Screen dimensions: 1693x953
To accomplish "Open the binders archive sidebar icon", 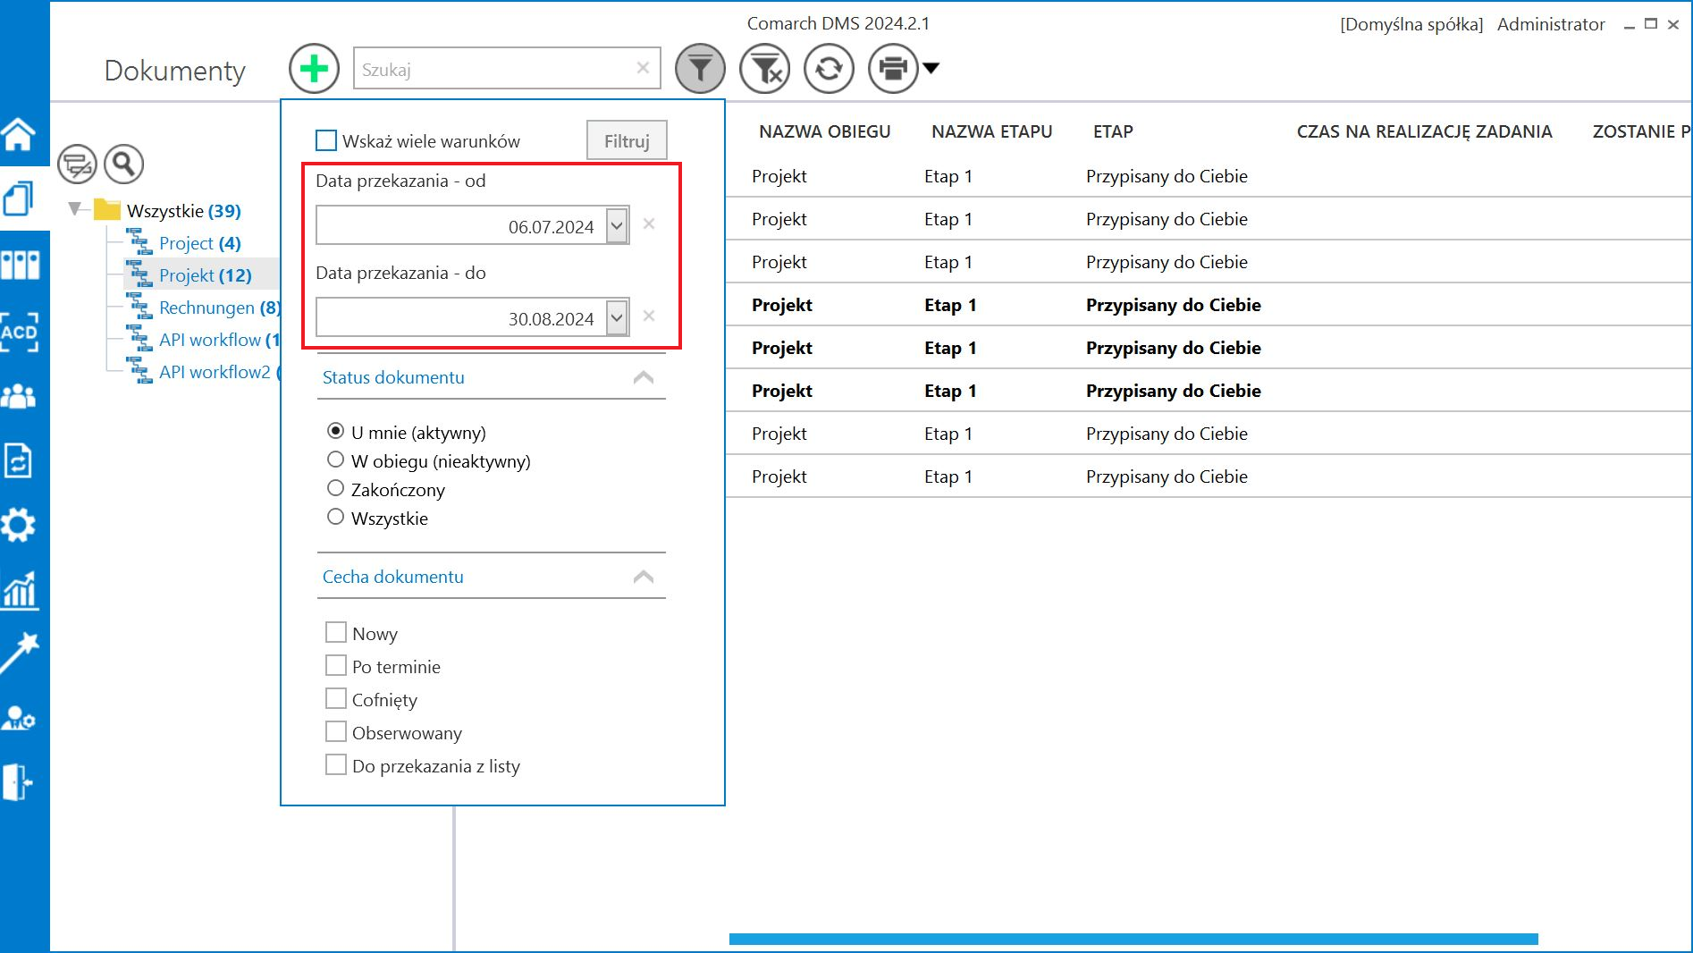I will [20, 265].
